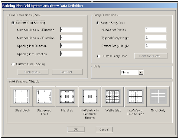The image size is (179, 139).
Task: Choose the Waffle Slab template icon
Action: point(112,97)
